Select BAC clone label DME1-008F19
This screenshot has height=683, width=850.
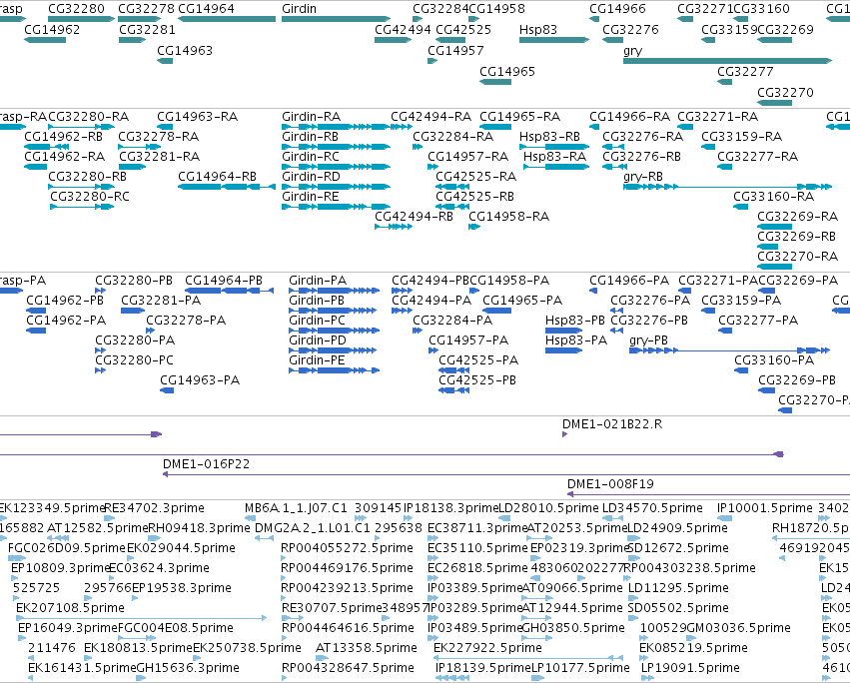tap(610, 484)
